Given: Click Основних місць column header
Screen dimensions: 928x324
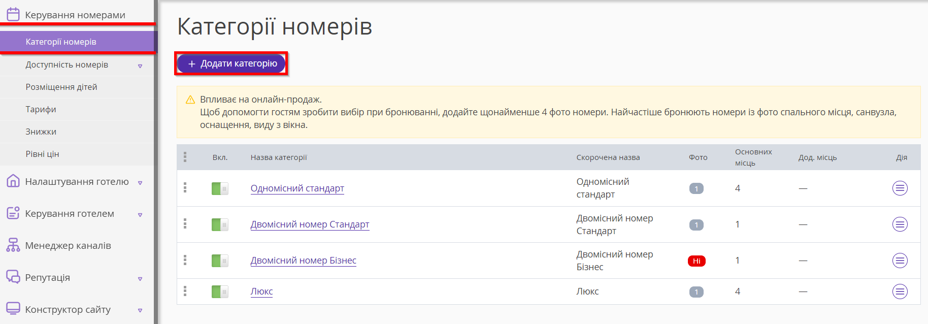Looking at the screenshot, I should point(753,157).
